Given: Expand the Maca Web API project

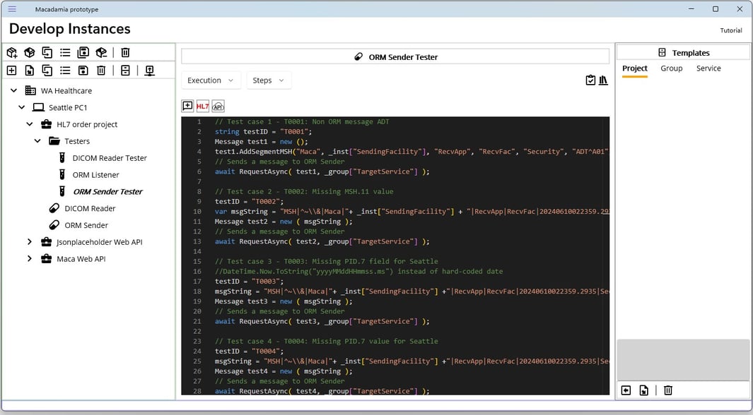Looking at the screenshot, I should (30, 259).
